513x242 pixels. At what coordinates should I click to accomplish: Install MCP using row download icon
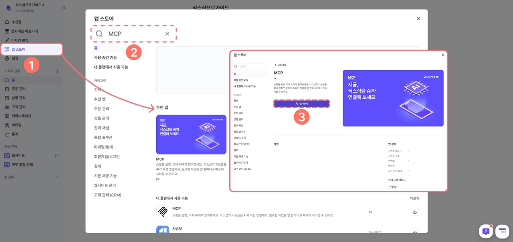[x=415, y=212]
